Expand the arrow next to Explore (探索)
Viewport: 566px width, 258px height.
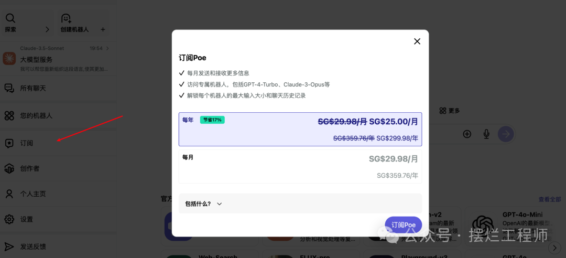pyautogui.click(x=47, y=29)
